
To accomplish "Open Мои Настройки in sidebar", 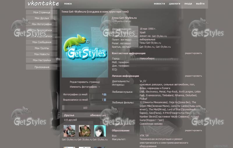I will (x=42, y=60).
